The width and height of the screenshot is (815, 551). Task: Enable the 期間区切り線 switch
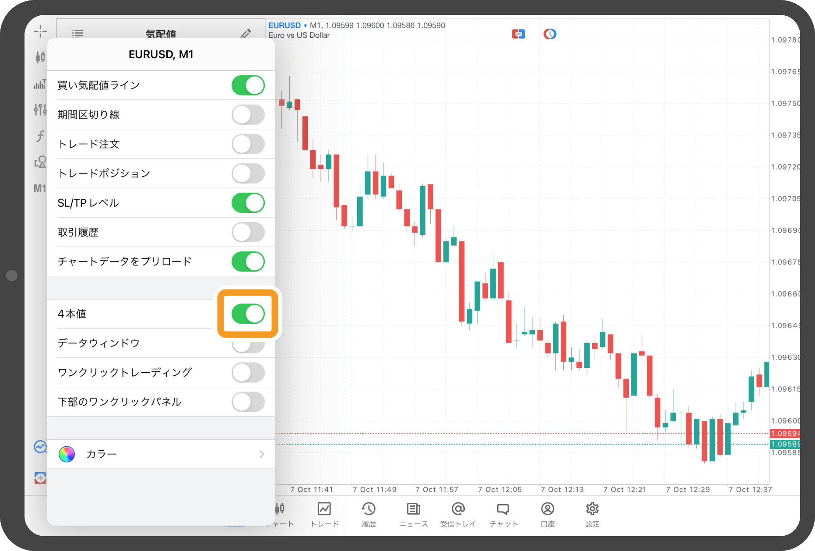[x=248, y=115]
